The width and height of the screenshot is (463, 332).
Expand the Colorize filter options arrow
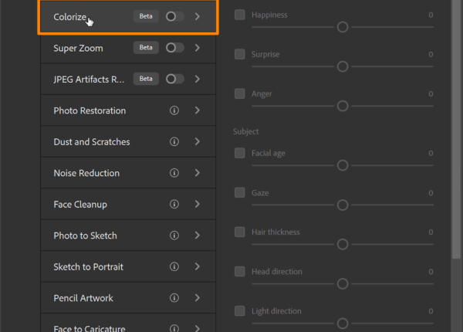(198, 16)
